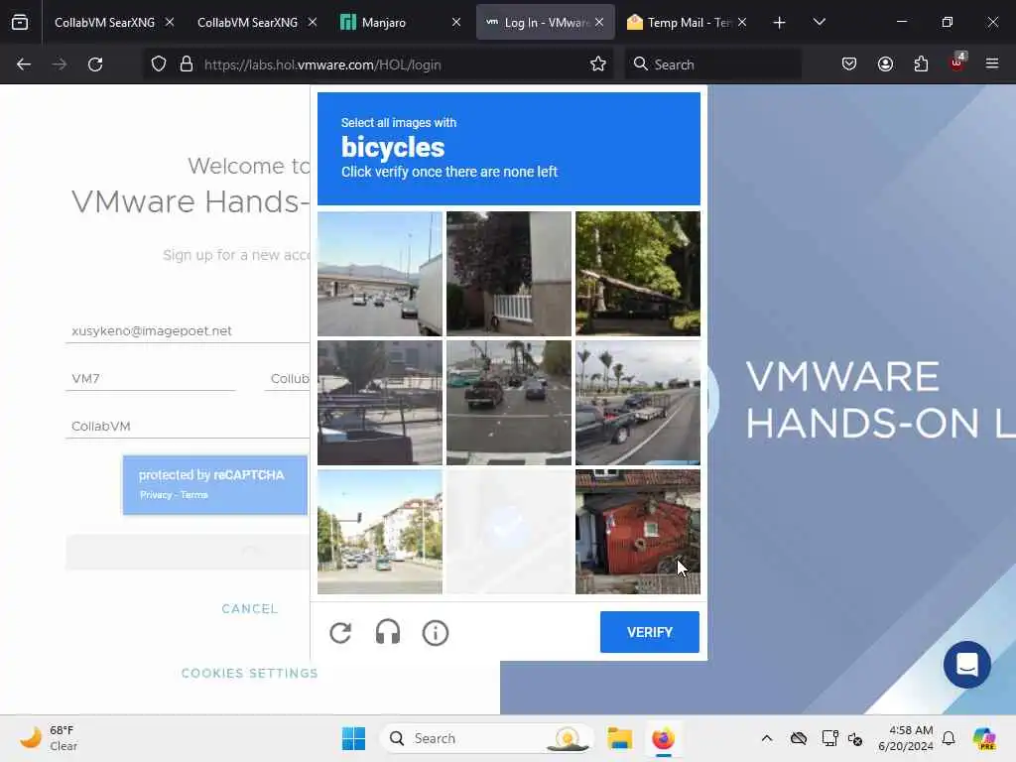
Task: Click the CollabVM company field
Action: click(188, 426)
